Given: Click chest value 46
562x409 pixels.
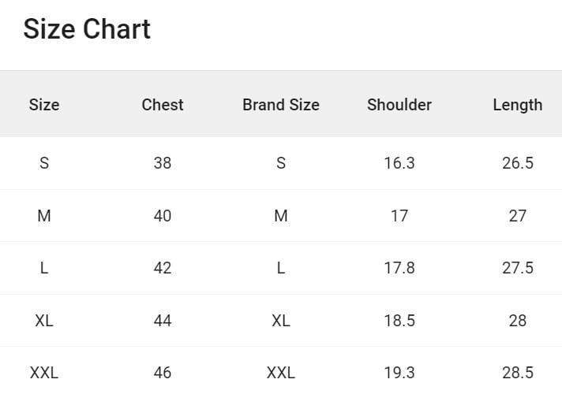Looking at the screenshot, I should point(163,373).
